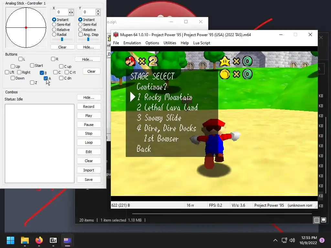This screenshot has width=331, height=248.
Task: Clear the analog stick position
Action: click(62, 47)
